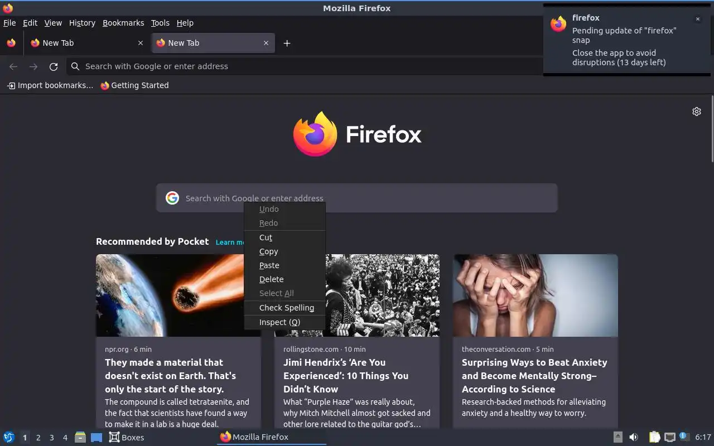Select the active second New Tab
The height and width of the screenshot is (446, 714).
coord(212,43)
